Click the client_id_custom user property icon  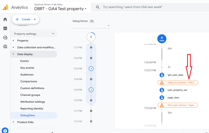click(162, 83)
